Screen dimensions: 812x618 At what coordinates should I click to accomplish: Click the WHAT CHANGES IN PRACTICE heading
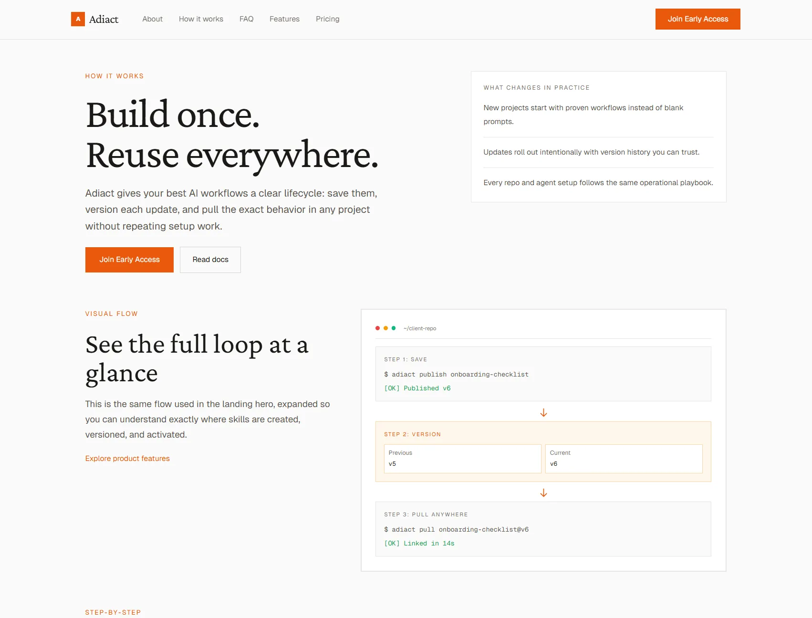(536, 88)
